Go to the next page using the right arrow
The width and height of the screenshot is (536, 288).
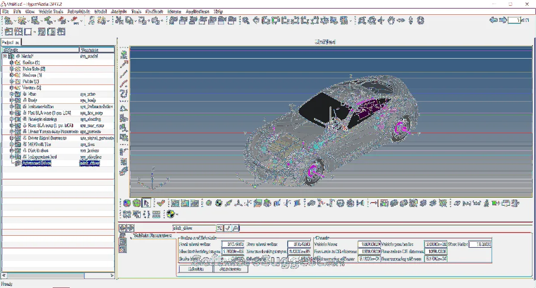point(502,20)
